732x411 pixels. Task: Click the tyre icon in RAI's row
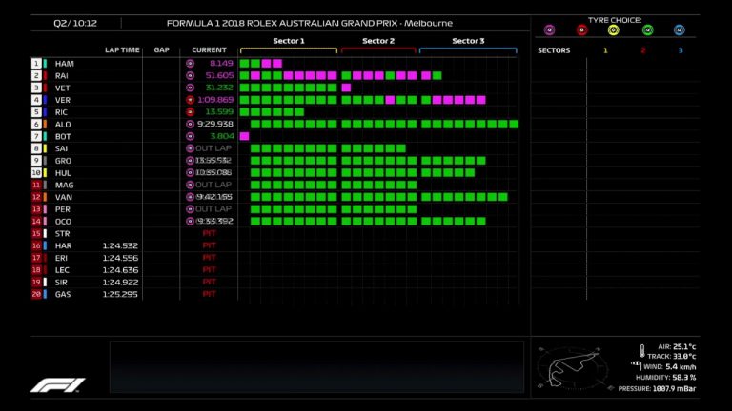pos(190,75)
